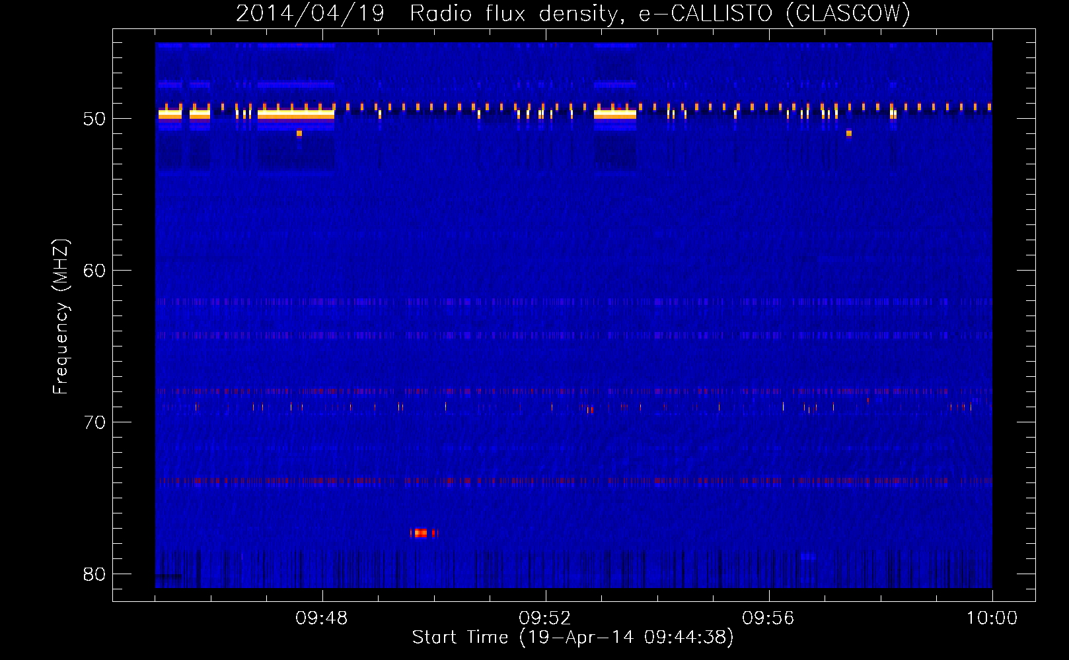Click the 09:48 time tick label
This screenshot has height=660, width=1069.
(322, 618)
